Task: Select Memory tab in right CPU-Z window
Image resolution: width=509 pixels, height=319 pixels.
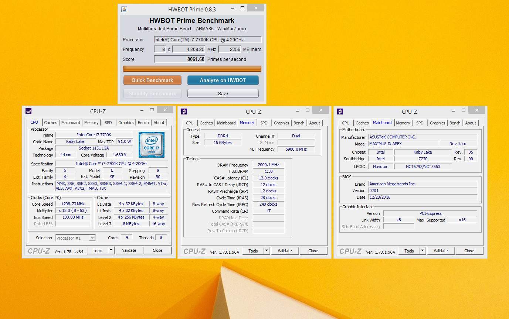Action: [403, 123]
